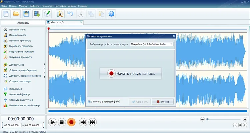Open the Настройки menu

tap(60, 6)
